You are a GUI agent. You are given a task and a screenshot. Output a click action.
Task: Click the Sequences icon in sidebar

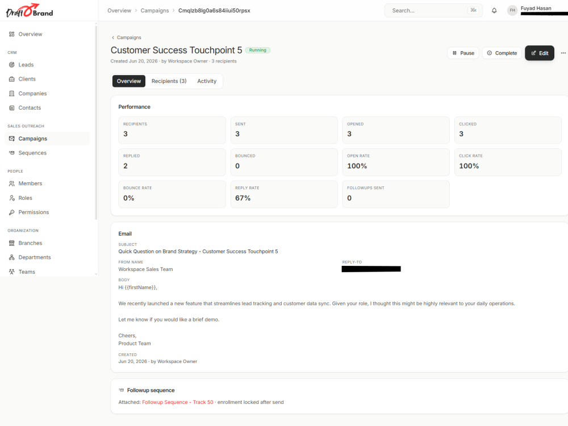pyautogui.click(x=11, y=153)
